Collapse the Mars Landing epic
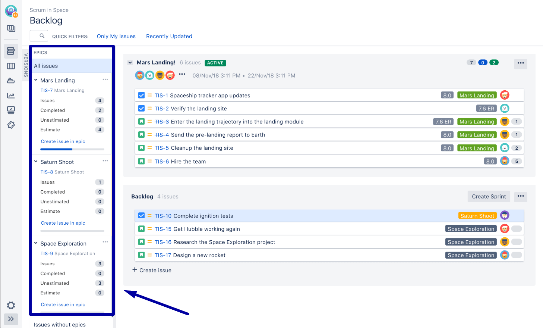Screen dimensions: 543x328 35,80
